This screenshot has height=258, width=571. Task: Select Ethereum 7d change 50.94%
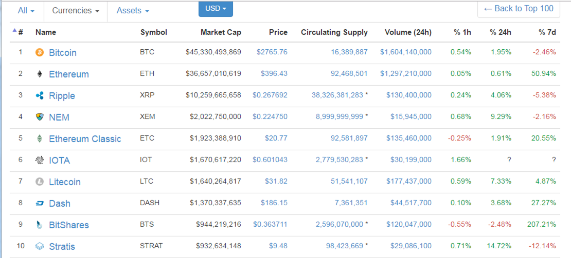[544, 74]
